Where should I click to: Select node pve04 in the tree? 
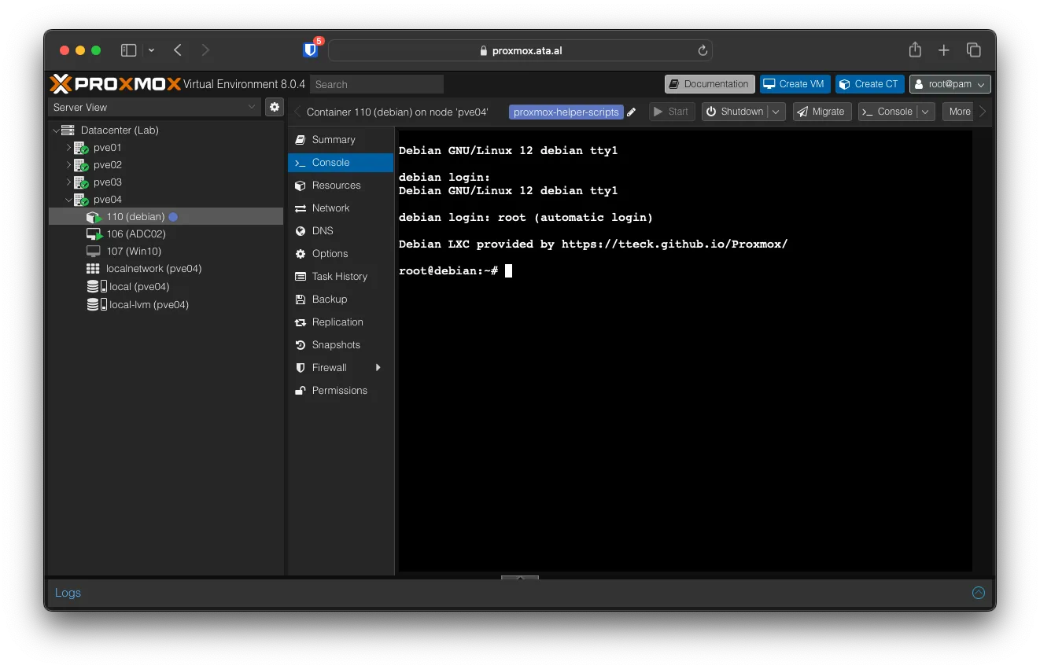[x=107, y=200]
